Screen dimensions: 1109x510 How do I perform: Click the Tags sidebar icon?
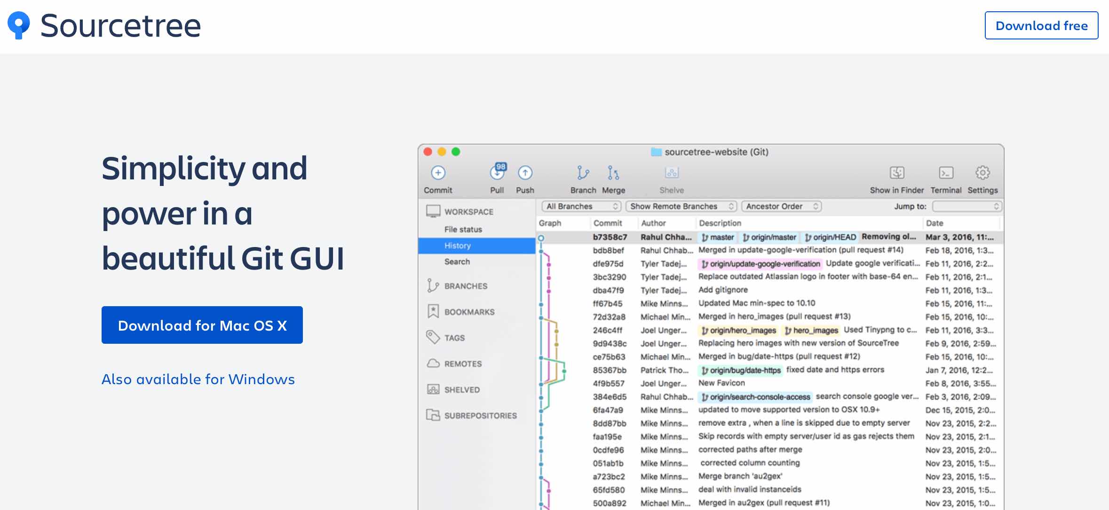click(433, 337)
